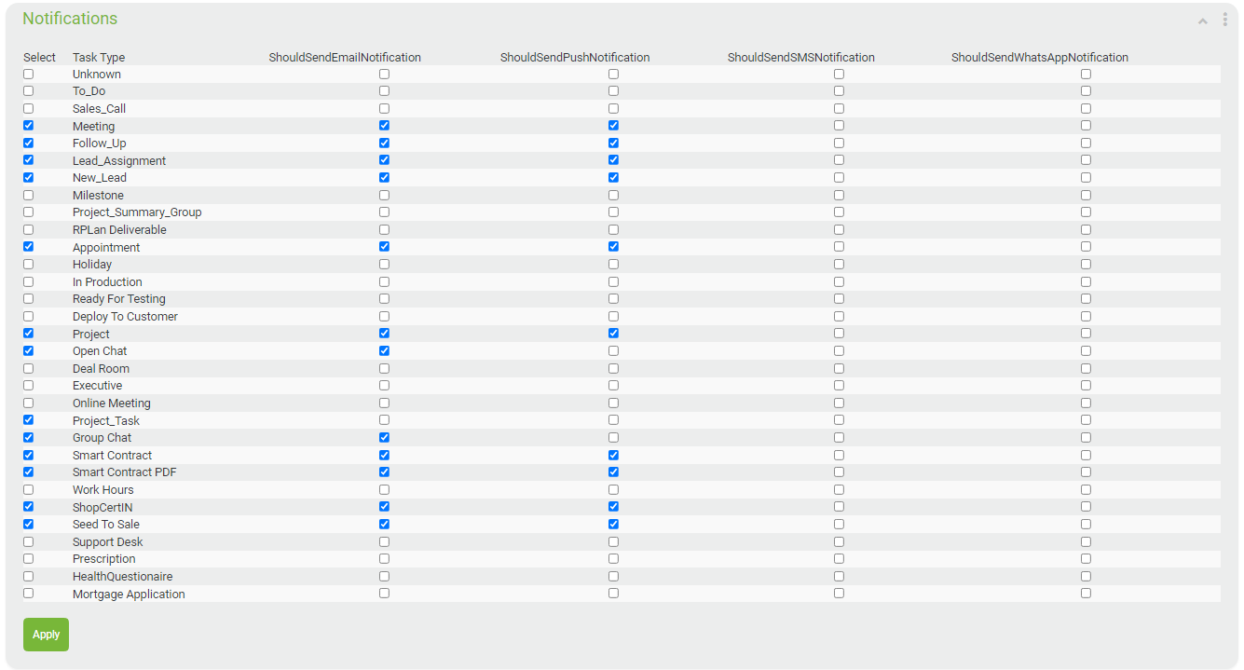Uncheck email notification for Project
This screenshot has width=1244, height=670.
pyautogui.click(x=384, y=334)
